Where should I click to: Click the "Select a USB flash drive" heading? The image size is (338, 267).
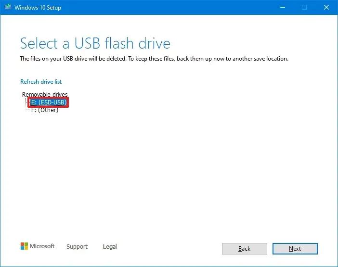click(95, 43)
